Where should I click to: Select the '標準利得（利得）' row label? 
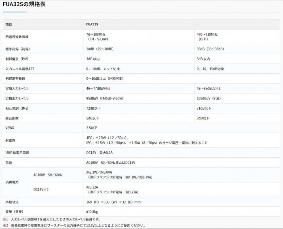click(x=17, y=49)
